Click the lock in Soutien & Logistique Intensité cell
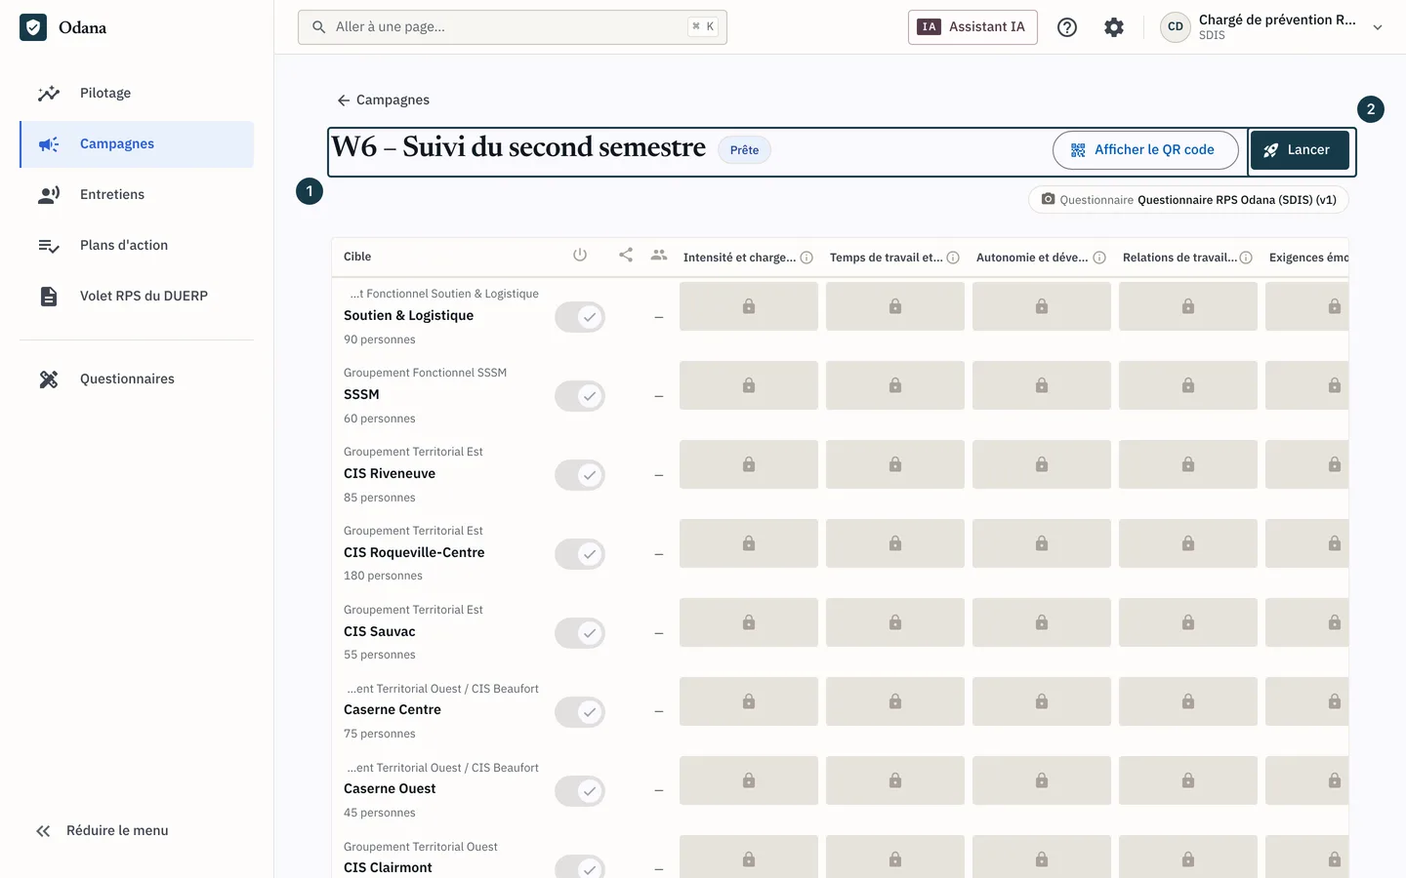 click(749, 306)
